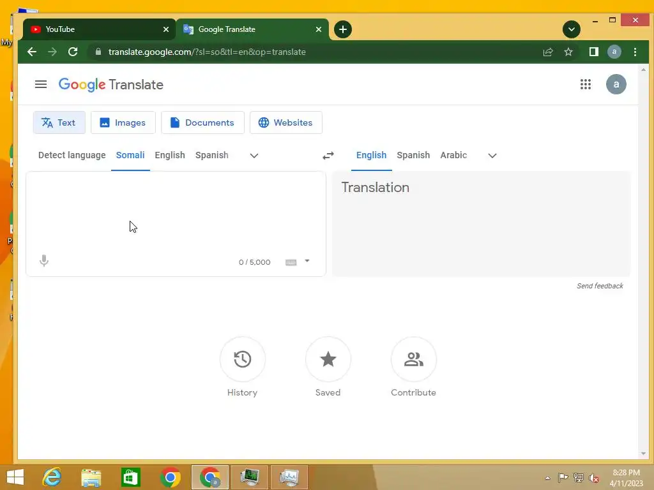Image resolution: width=654 pixels, height=490 pixels.
Task: Open Chrome profile avatar in toolbar
Action: click(x=614, y=52)
